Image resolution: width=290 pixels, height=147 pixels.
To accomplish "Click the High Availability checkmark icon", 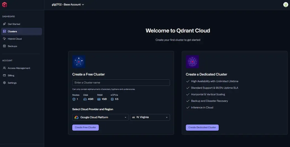I will 188,81.
